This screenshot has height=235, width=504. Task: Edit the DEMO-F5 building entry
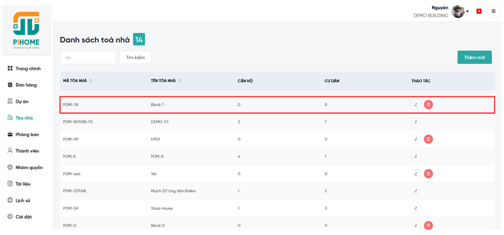(x=416, y=122)
